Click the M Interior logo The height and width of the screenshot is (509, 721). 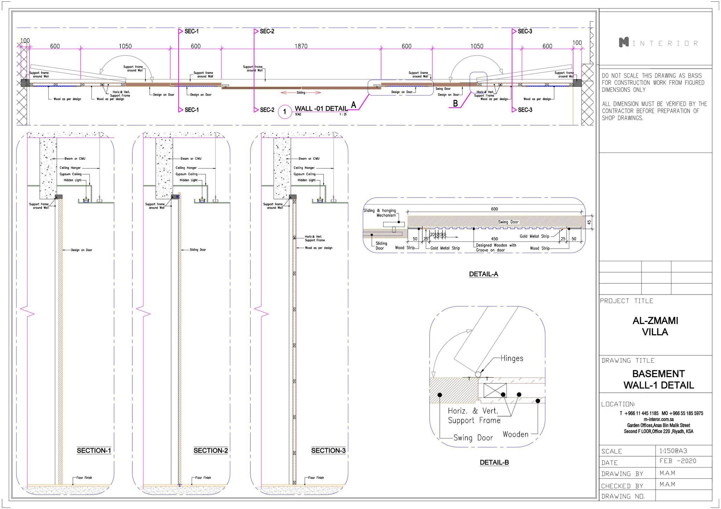(658, 43)
